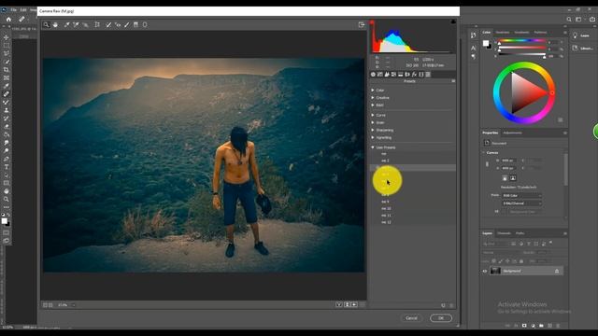Select Photoshop's Clone Stamp tool

[7, 110]
